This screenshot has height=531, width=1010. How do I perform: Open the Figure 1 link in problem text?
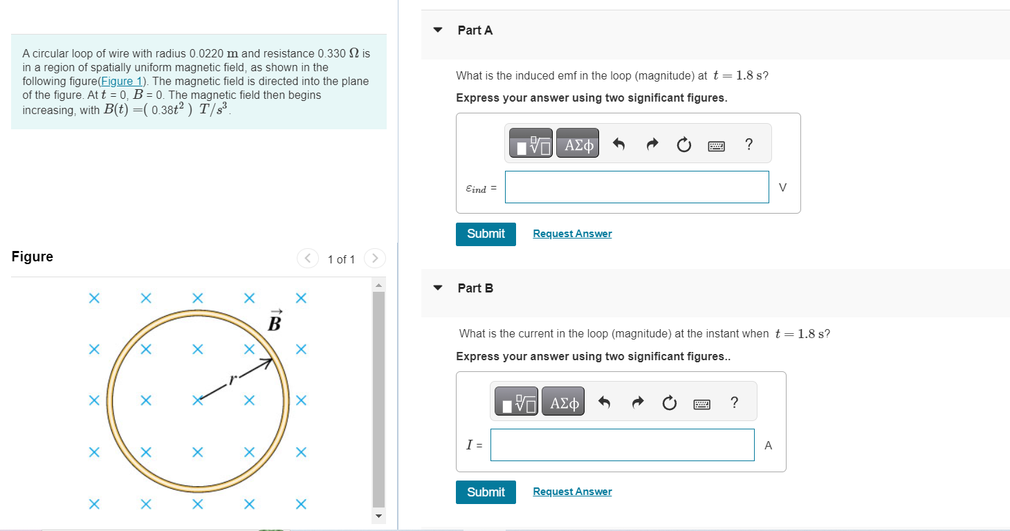click(x=121, y=81)
